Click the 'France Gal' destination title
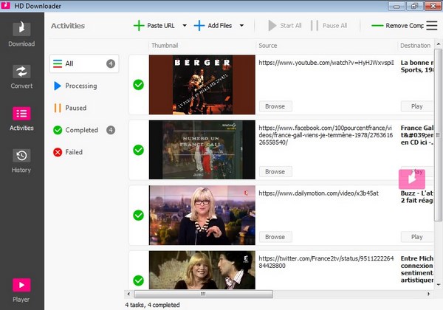 pos(417,135)
